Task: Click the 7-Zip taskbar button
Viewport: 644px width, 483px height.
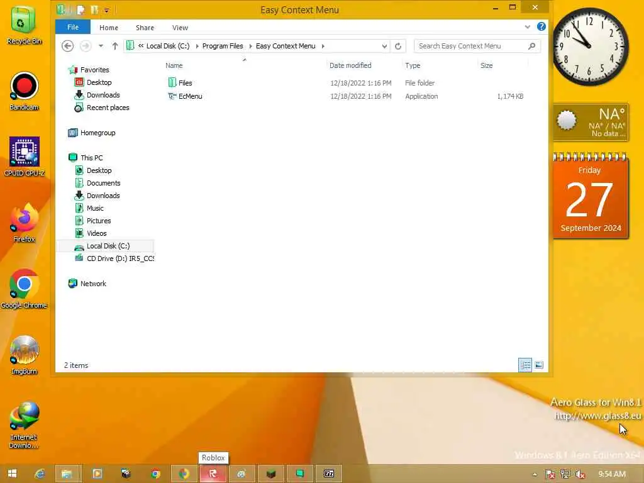Action: click(x=328, y=474)
